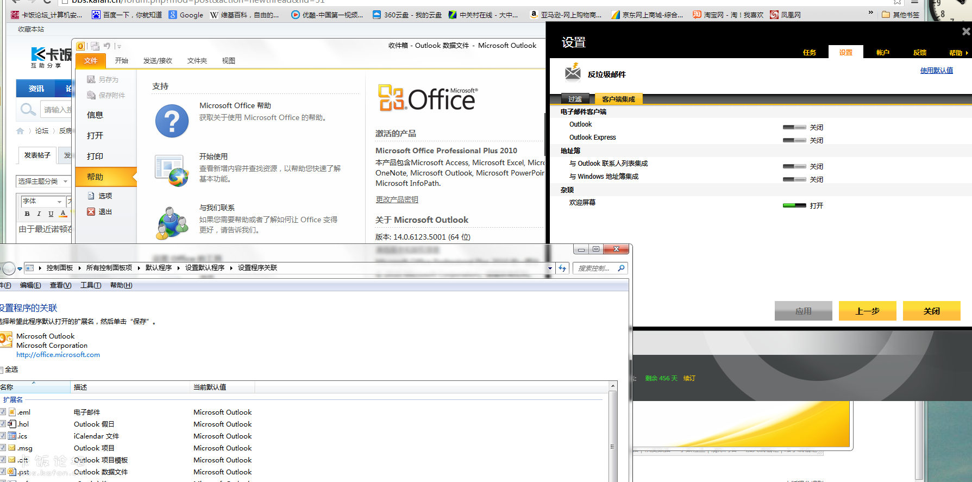Check the Select All (全选) checkbox
Viewport: 972px width, 482px height.
click(2, 370)
